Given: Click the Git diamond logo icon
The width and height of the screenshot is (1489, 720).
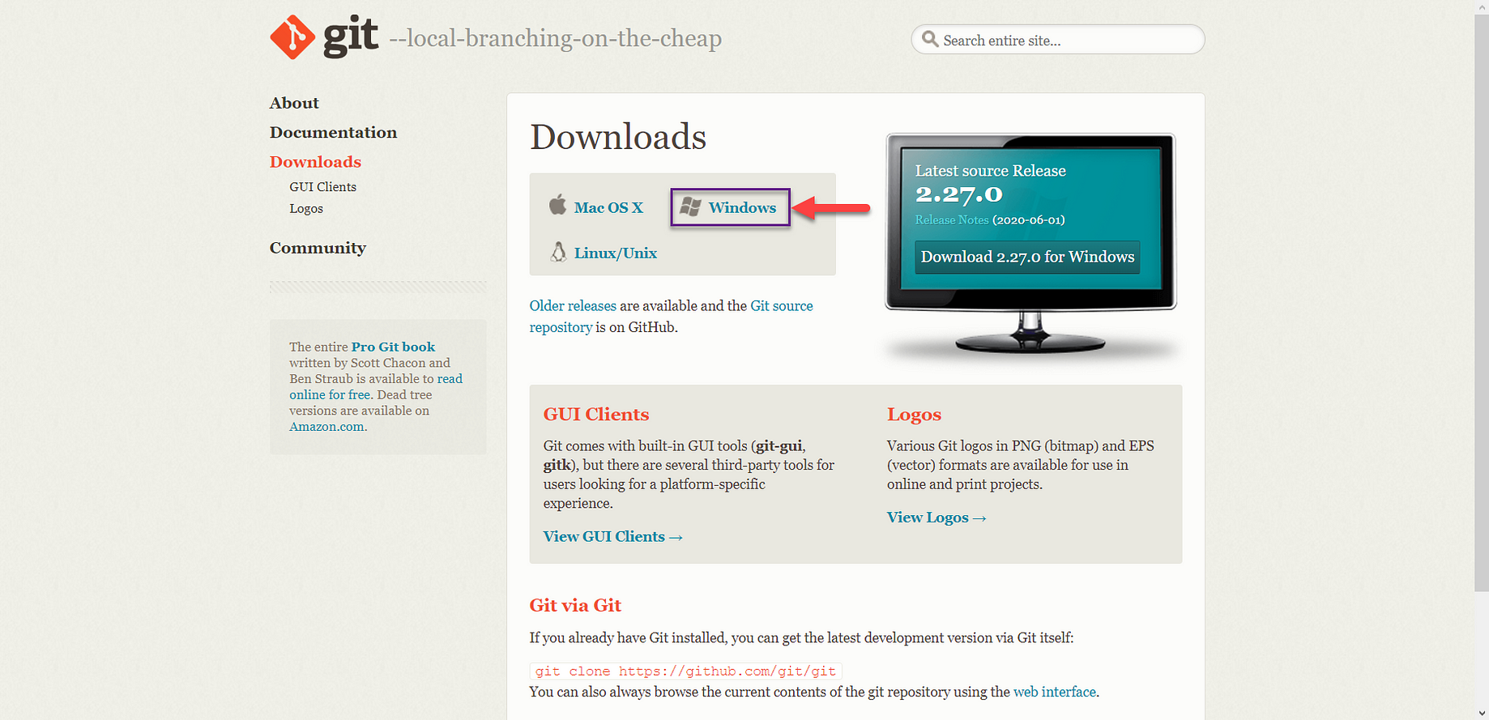Looking at the screenshot, I should pos(292,37).
